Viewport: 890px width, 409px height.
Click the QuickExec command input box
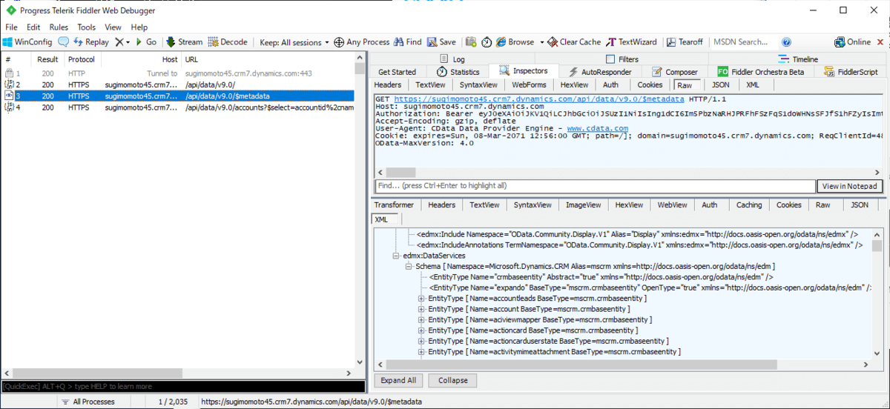pos(182,386)
